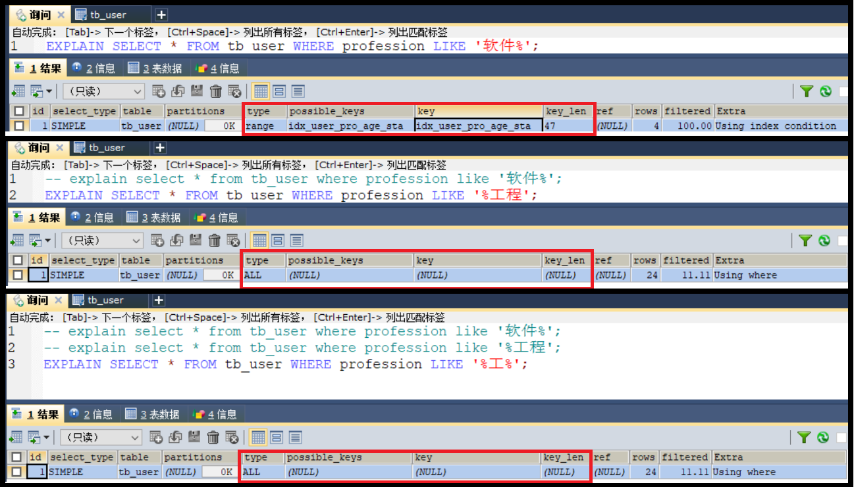Click the '%工程' EXPLAIN query line in middle editor
The image size is (854, 487).
tap(291, 195)
